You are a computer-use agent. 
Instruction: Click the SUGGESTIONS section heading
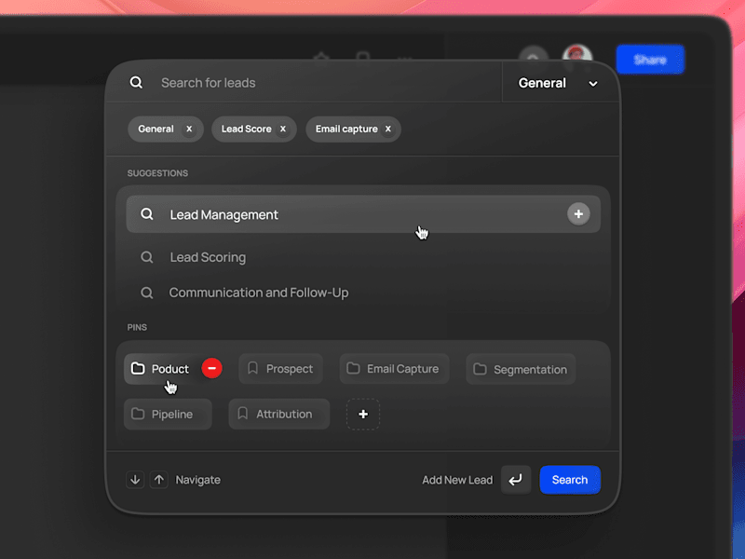(157, 173)
